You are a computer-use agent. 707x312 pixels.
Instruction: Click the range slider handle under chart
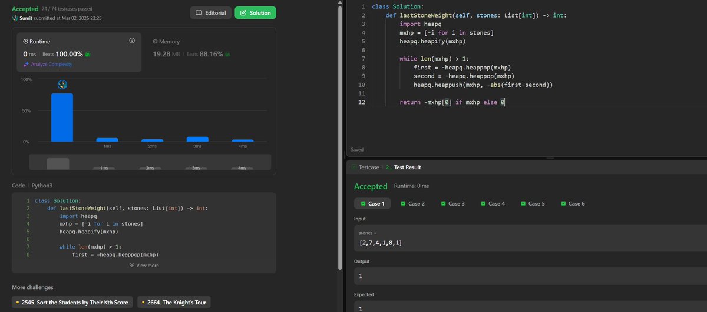(x=58, y=164)
